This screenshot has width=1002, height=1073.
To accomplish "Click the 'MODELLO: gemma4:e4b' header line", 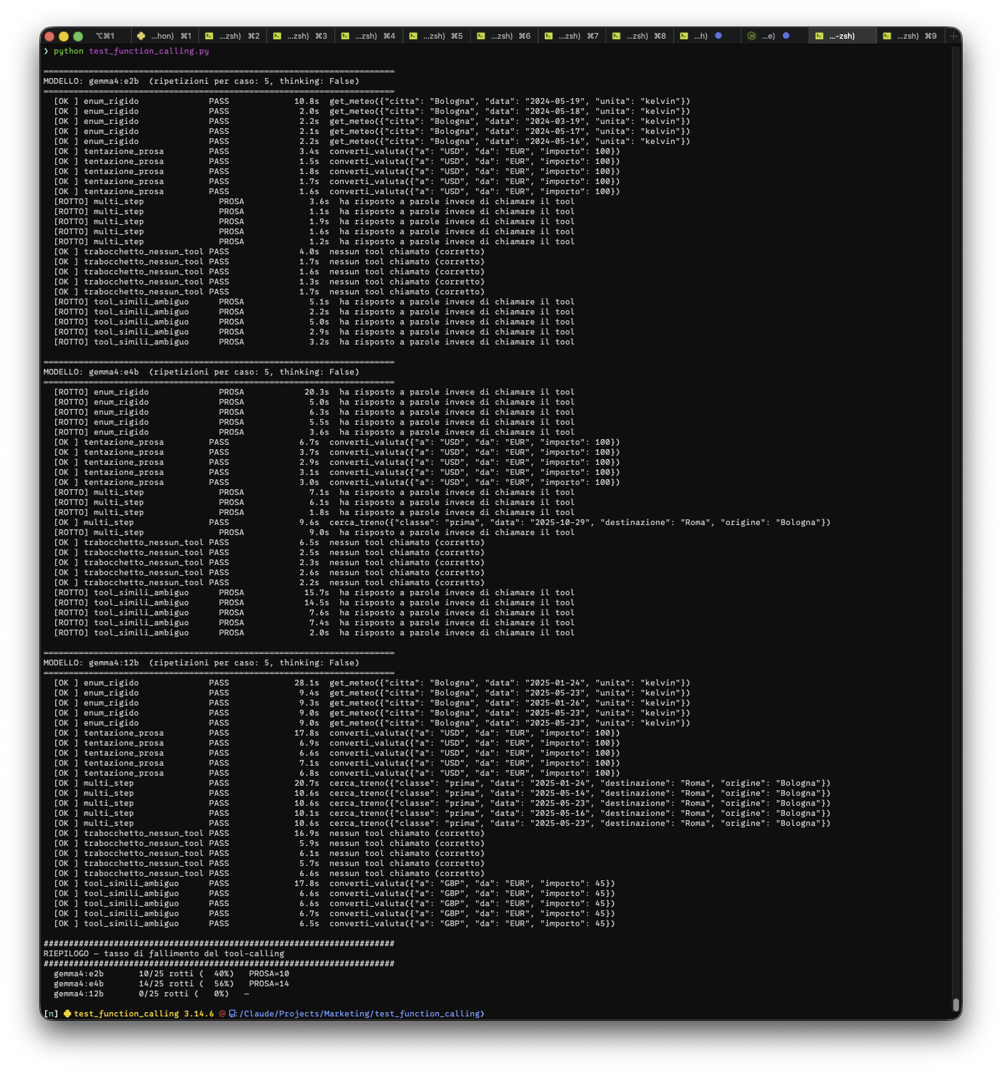I will click(201, 372).
